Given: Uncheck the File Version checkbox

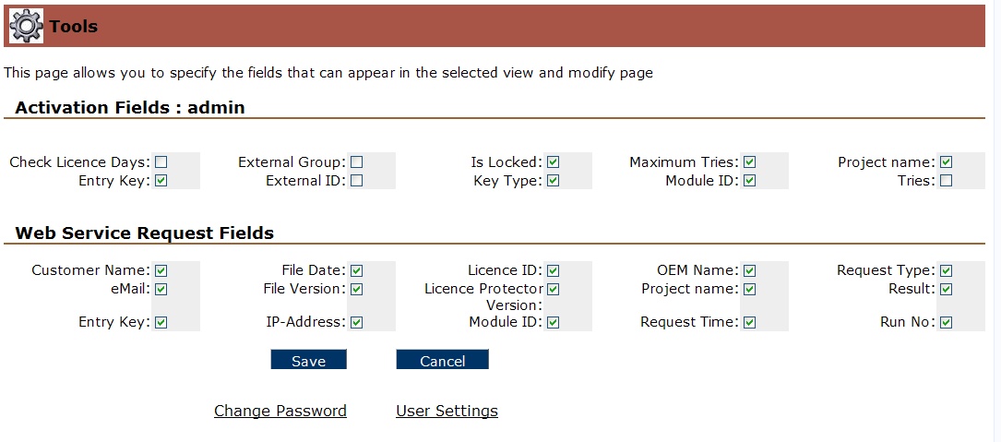Looking at the screenshot, I should pos(356,290).
